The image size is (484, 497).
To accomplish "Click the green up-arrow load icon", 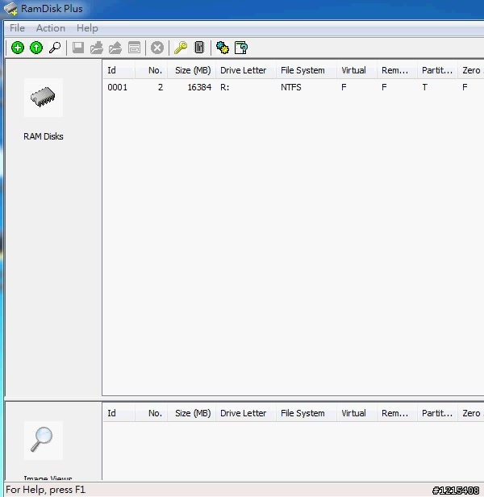I will click(36, 48).
